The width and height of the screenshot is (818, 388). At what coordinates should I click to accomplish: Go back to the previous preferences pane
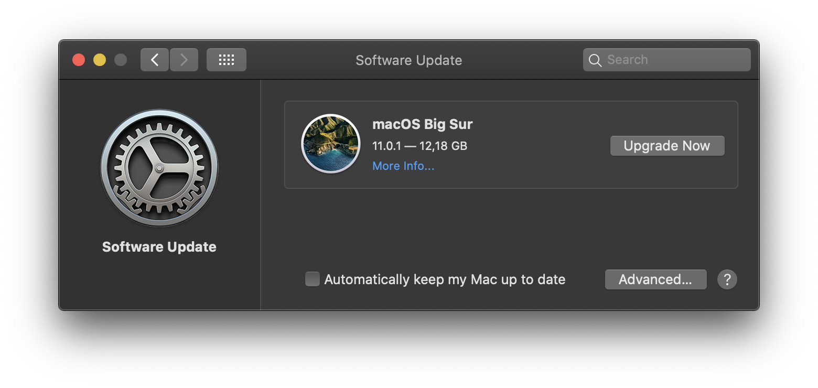pyautogui.click(x=155, y=60)
